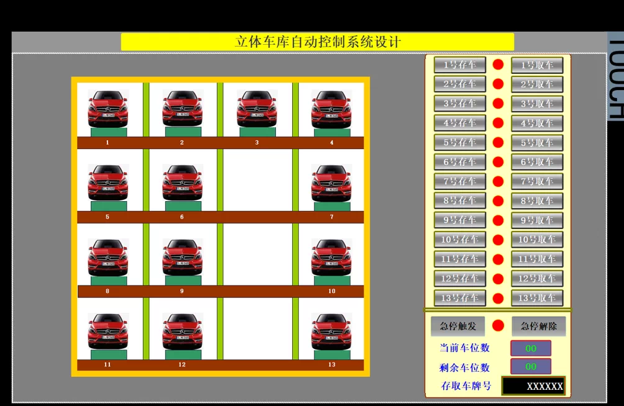Click the 当前车位数 value field
The width and height of the screenshot is (624, 406).
point(531,348)
